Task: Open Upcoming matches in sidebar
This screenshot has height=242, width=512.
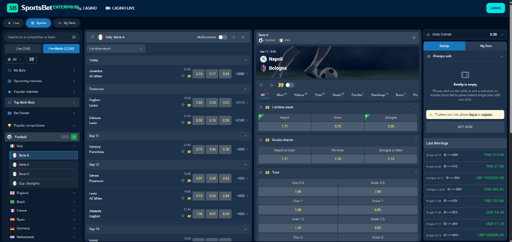Action: (x=42, y=81)
